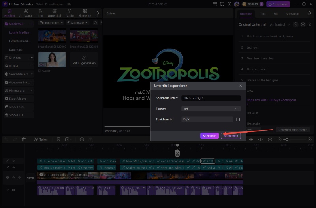Open the Format .srt dropdown
The width and height of the screenshot is (316, 208).
(x=211, y=109)
